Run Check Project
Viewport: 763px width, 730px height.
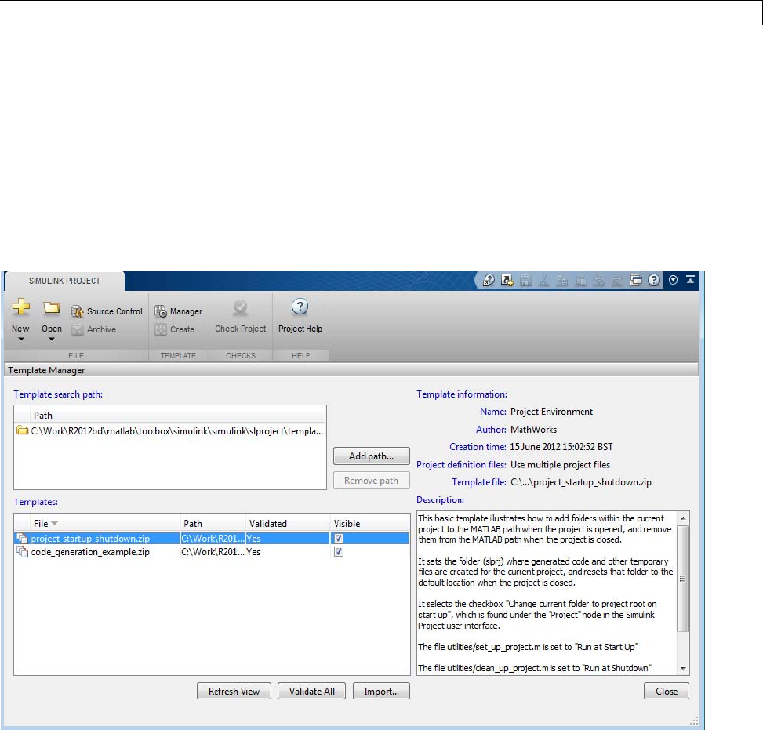(241, 316)
